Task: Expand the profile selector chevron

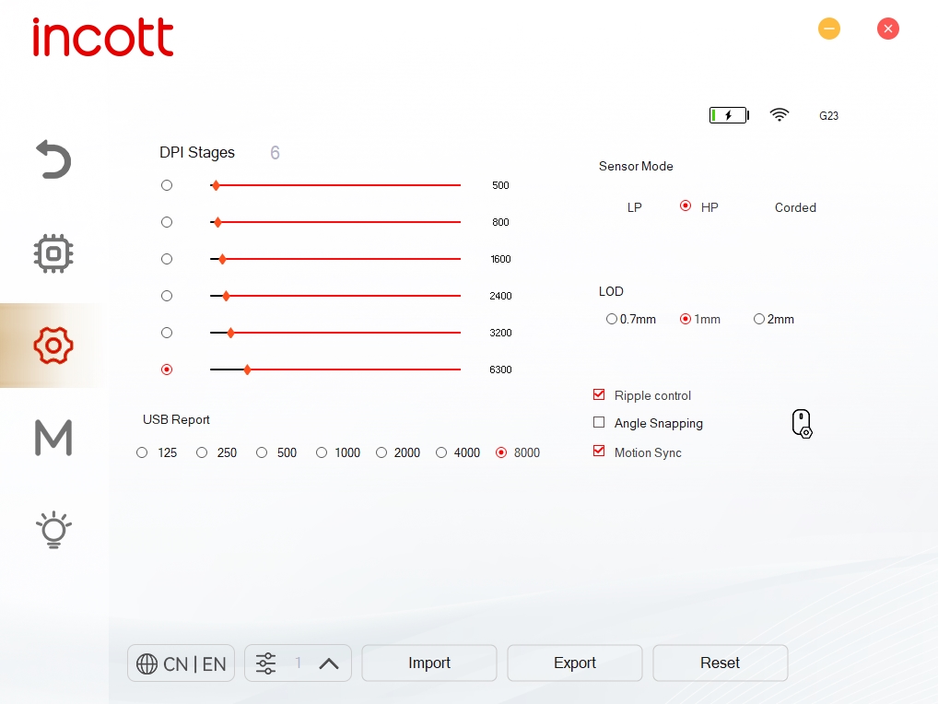Action: coord(328,663)
